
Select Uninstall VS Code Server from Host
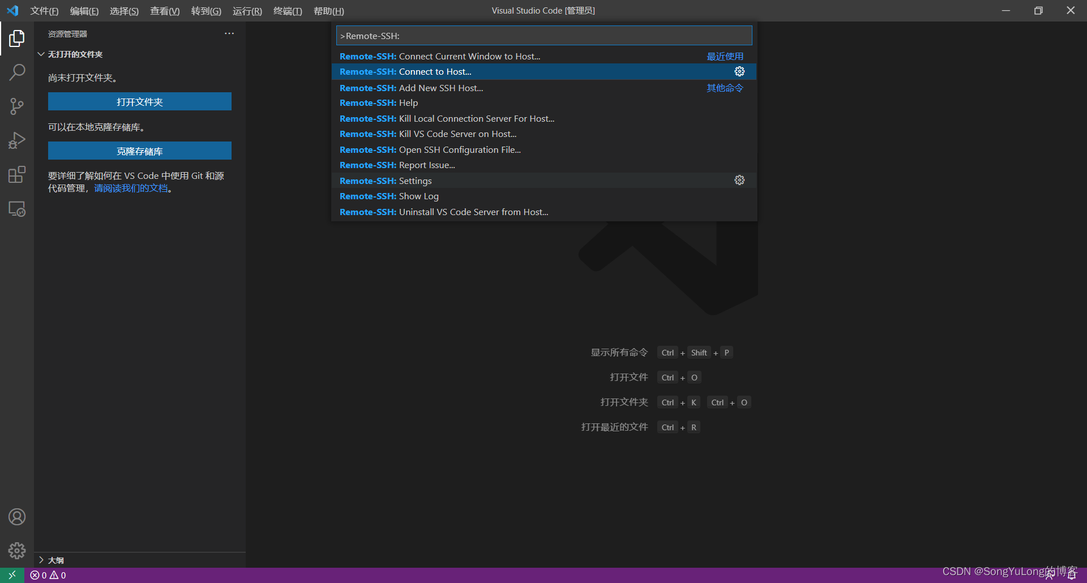click(544, 212)
